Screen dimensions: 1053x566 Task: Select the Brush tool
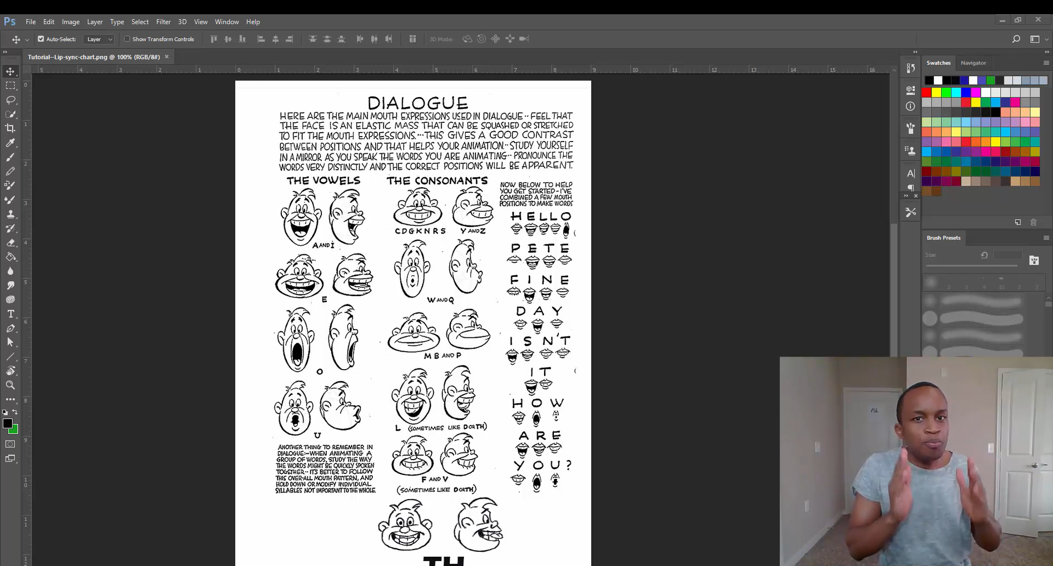(x=10, y=157)
